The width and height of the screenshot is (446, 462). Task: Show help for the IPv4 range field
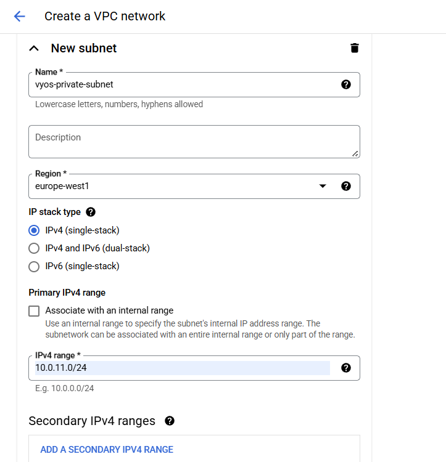pos(346,368)
